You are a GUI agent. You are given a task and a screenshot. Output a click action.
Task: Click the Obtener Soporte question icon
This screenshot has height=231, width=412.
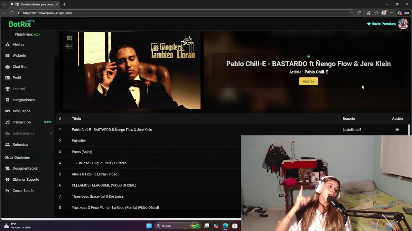point(7,180)
